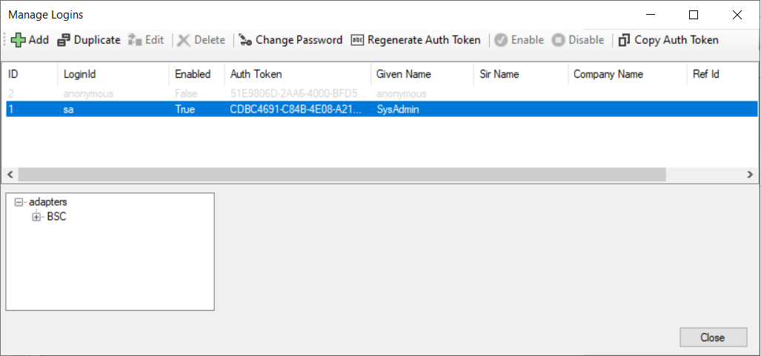Click the Regenerate Auth Token icon
The width and height of the screenshot is (761, 356).
(357, 40)
